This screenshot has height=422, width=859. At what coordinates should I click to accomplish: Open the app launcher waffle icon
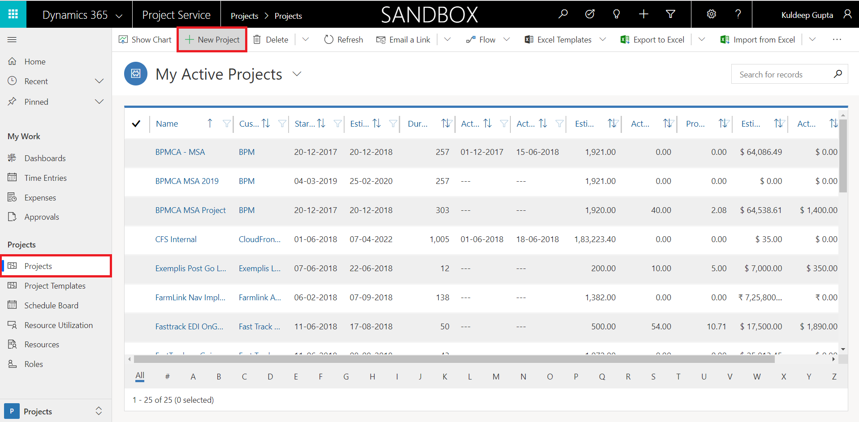tap(13, 14)
